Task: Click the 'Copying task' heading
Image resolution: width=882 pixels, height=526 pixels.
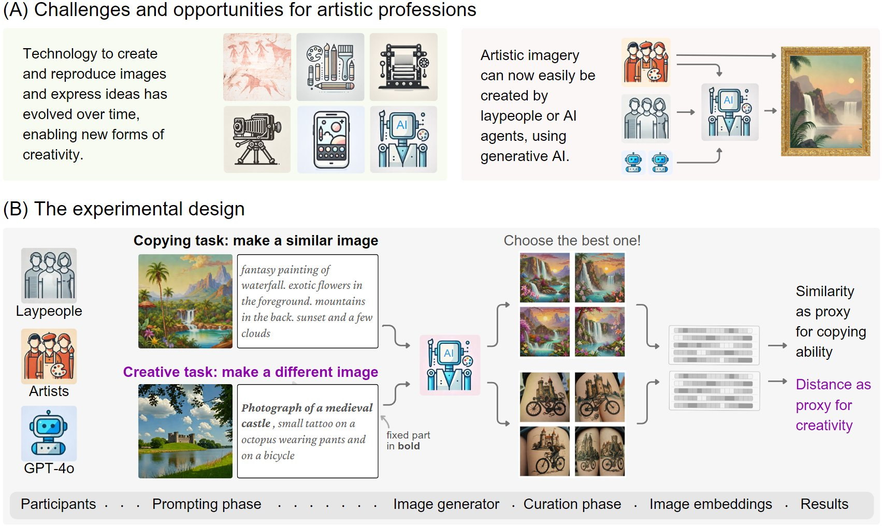Action: click(256, 241)
